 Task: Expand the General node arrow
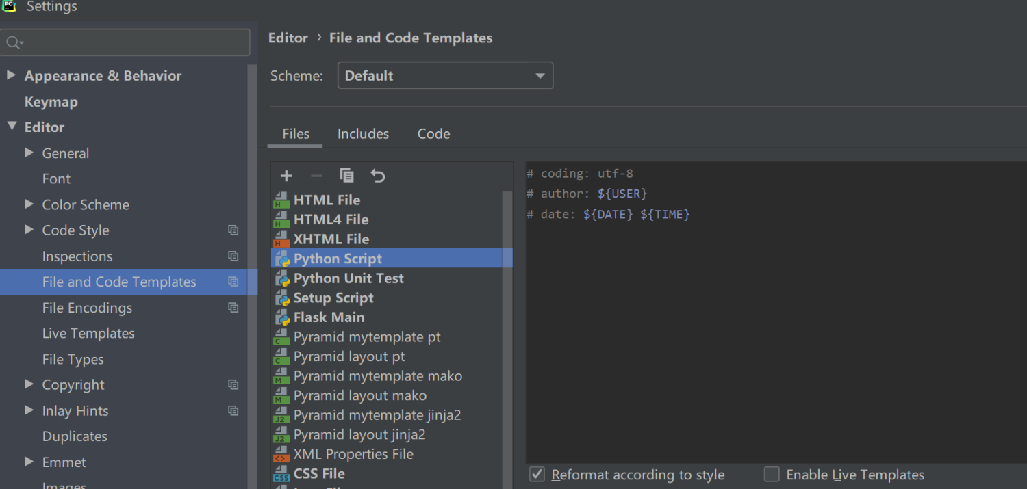29,153
